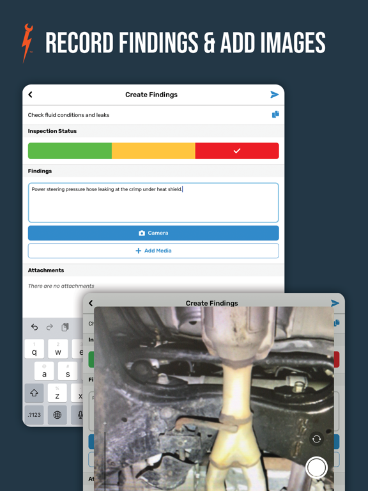Tap the 'There are no attachments' text
Viewport: 368px width, 491px height.
(x=61, y=286)
